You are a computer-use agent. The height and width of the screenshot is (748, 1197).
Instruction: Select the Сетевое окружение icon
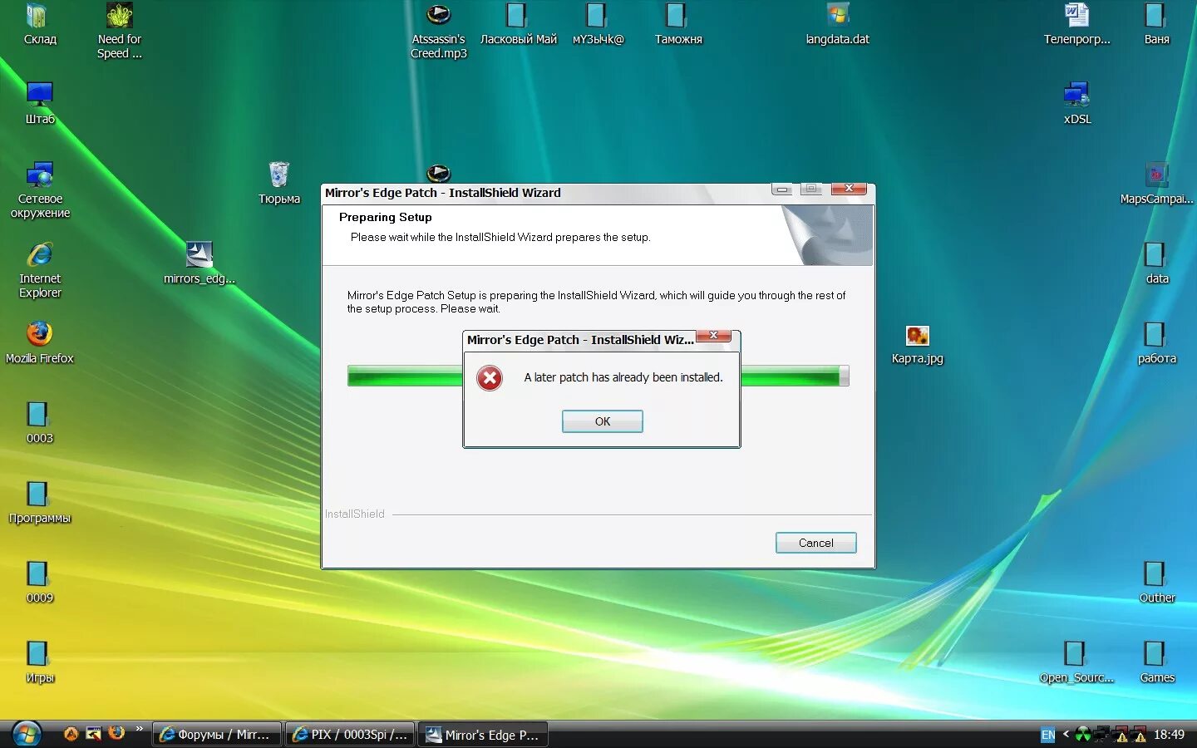[40, 190]
